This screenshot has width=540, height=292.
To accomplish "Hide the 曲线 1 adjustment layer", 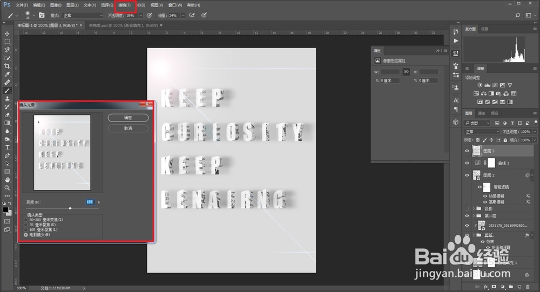I will coord(467,163).
